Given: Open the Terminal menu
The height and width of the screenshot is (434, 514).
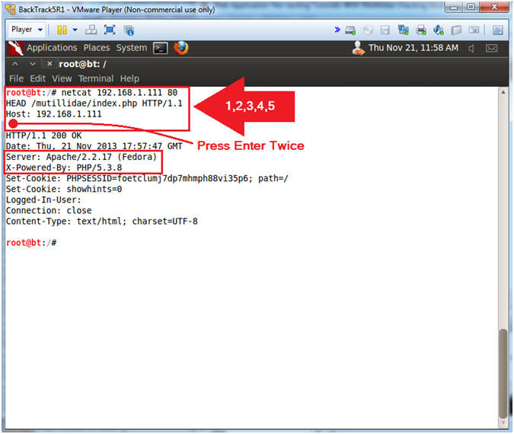Looking at the screenshot, I should pyautogui.click(x=96, y=78).
